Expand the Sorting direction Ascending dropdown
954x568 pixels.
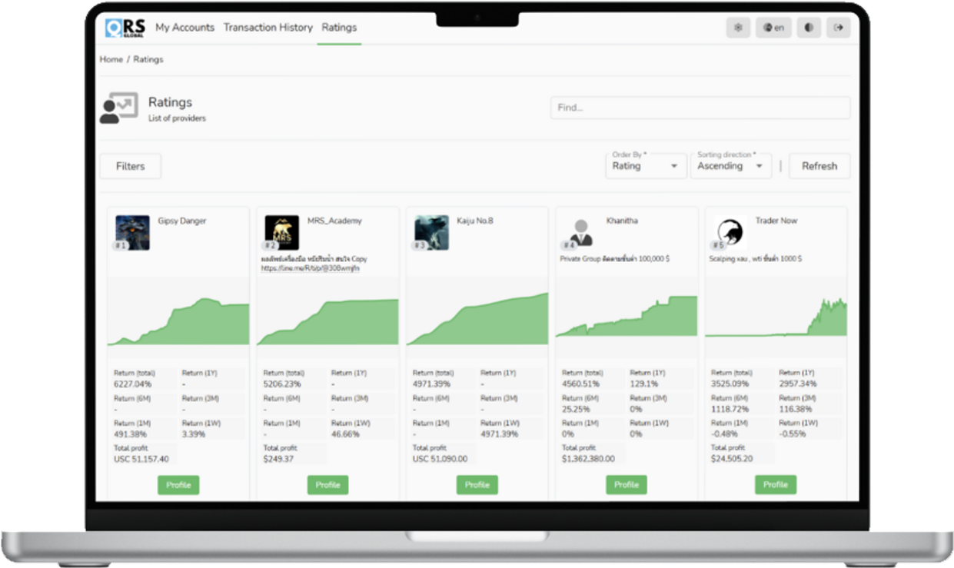tap(730, 166)
